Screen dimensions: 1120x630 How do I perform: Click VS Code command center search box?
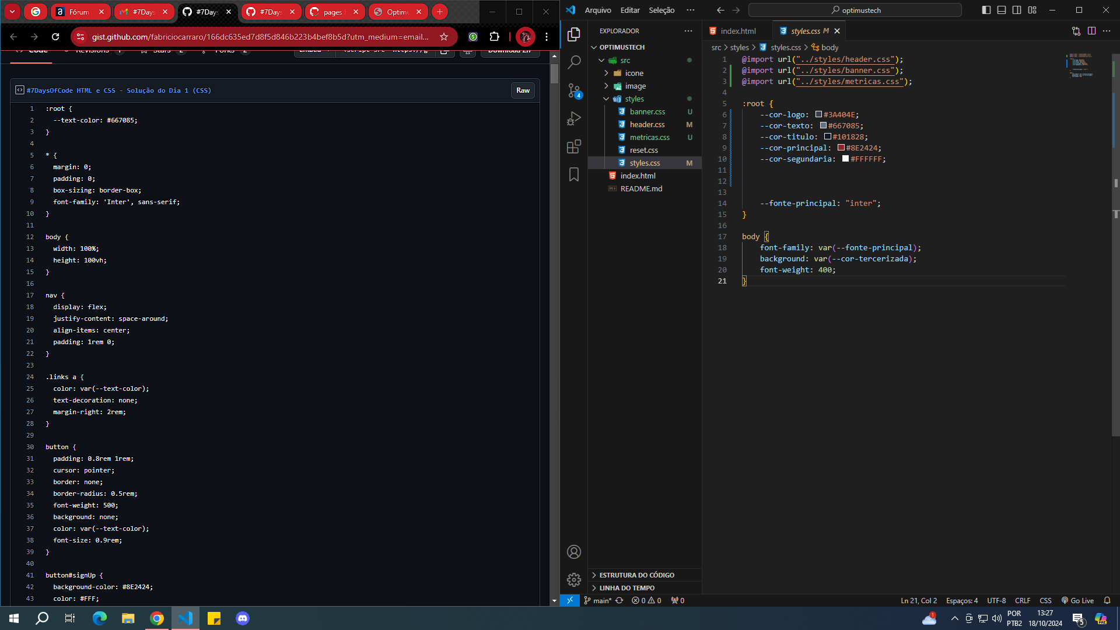(855, 10)
